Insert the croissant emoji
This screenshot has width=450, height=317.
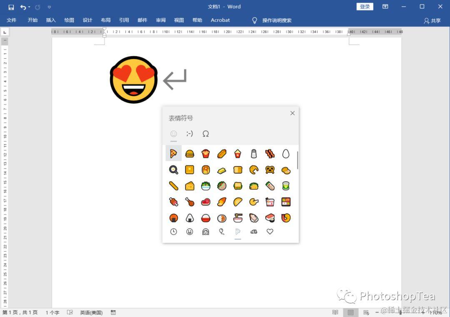[x=254, y=170]
